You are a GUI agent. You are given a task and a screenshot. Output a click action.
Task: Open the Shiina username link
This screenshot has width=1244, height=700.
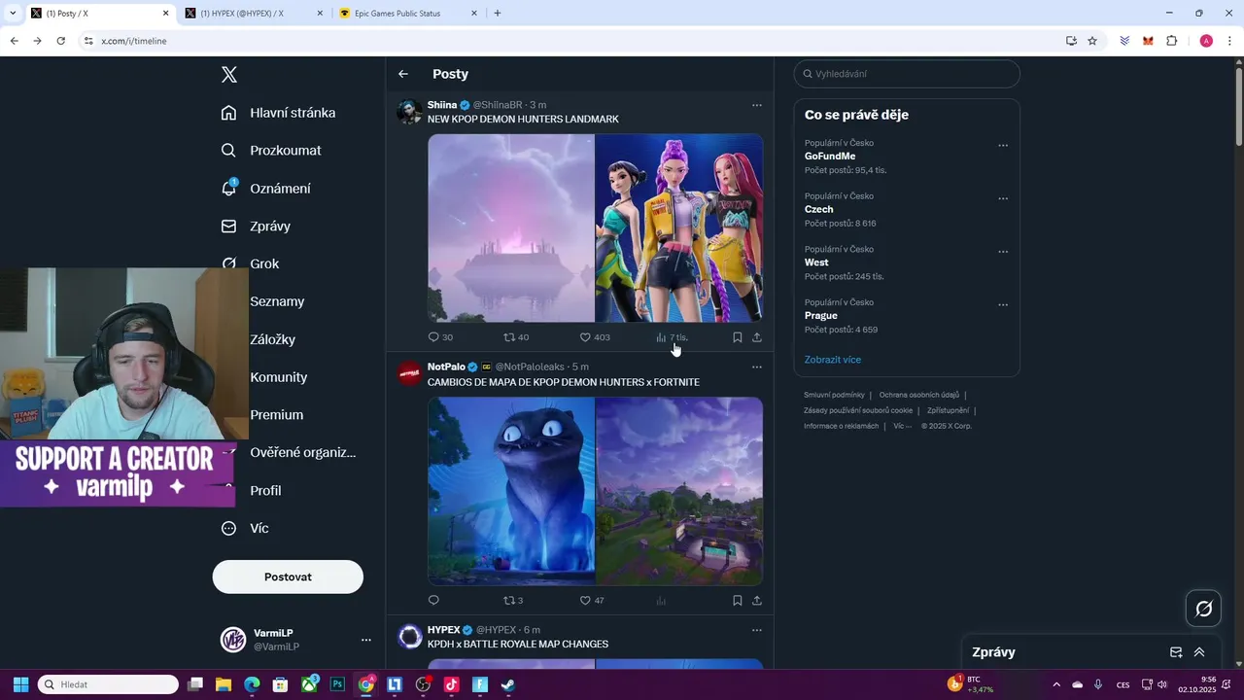coord(442,105)
